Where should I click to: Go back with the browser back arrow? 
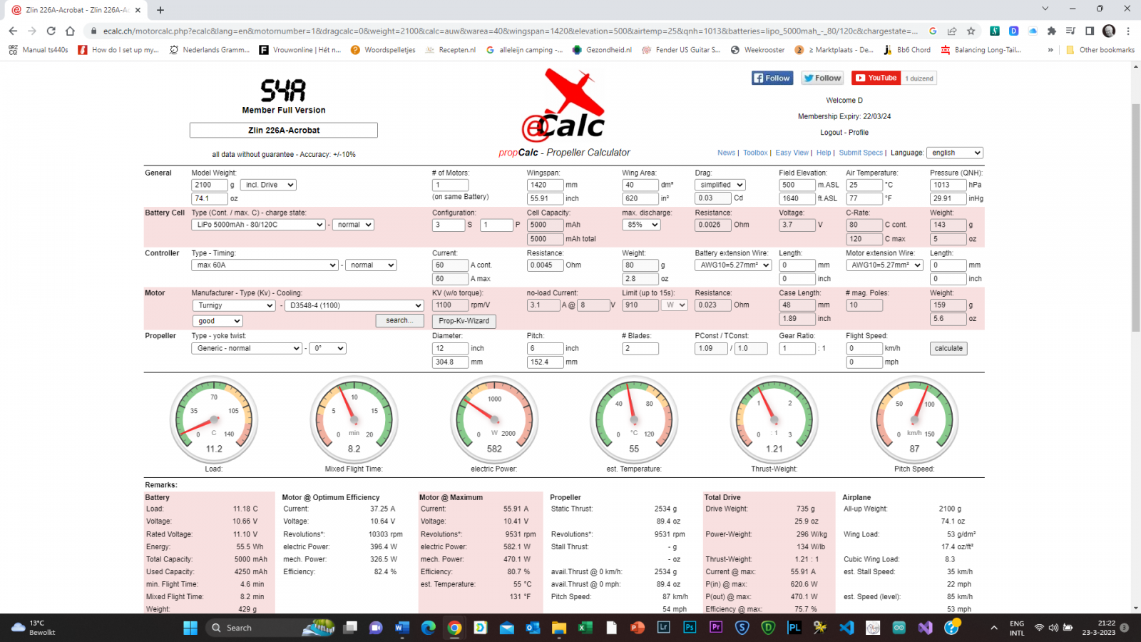[13, 31]
